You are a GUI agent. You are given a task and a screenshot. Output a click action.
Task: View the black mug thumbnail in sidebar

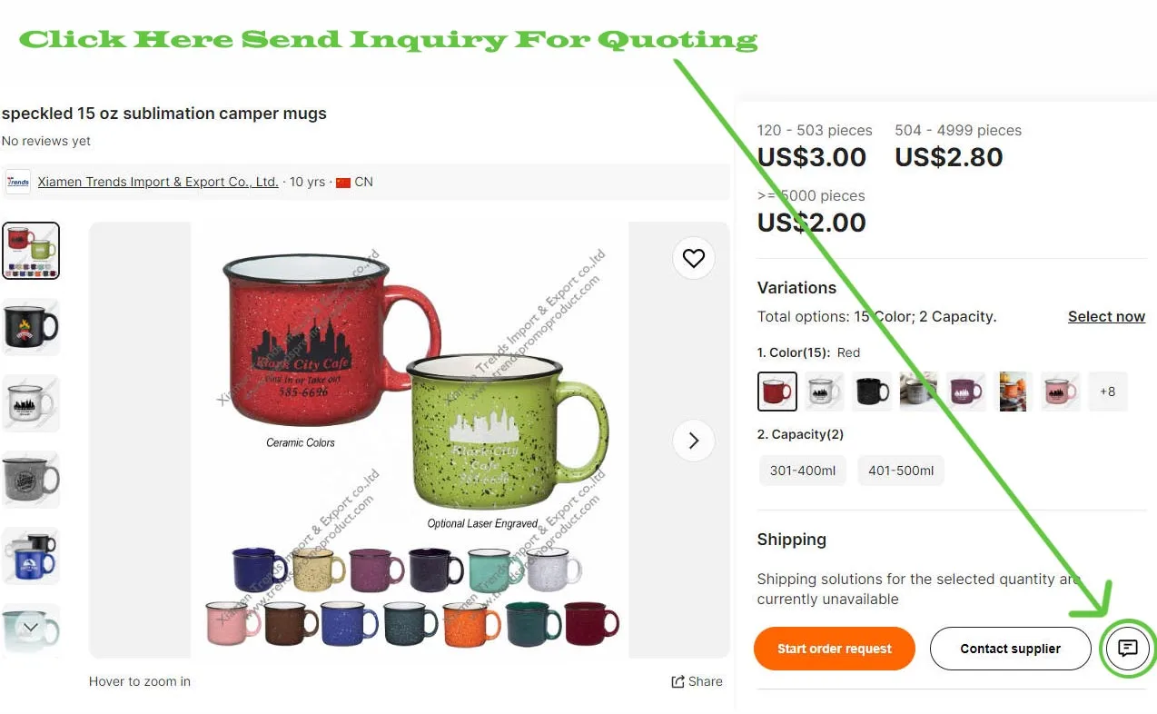tap(30, 327)
